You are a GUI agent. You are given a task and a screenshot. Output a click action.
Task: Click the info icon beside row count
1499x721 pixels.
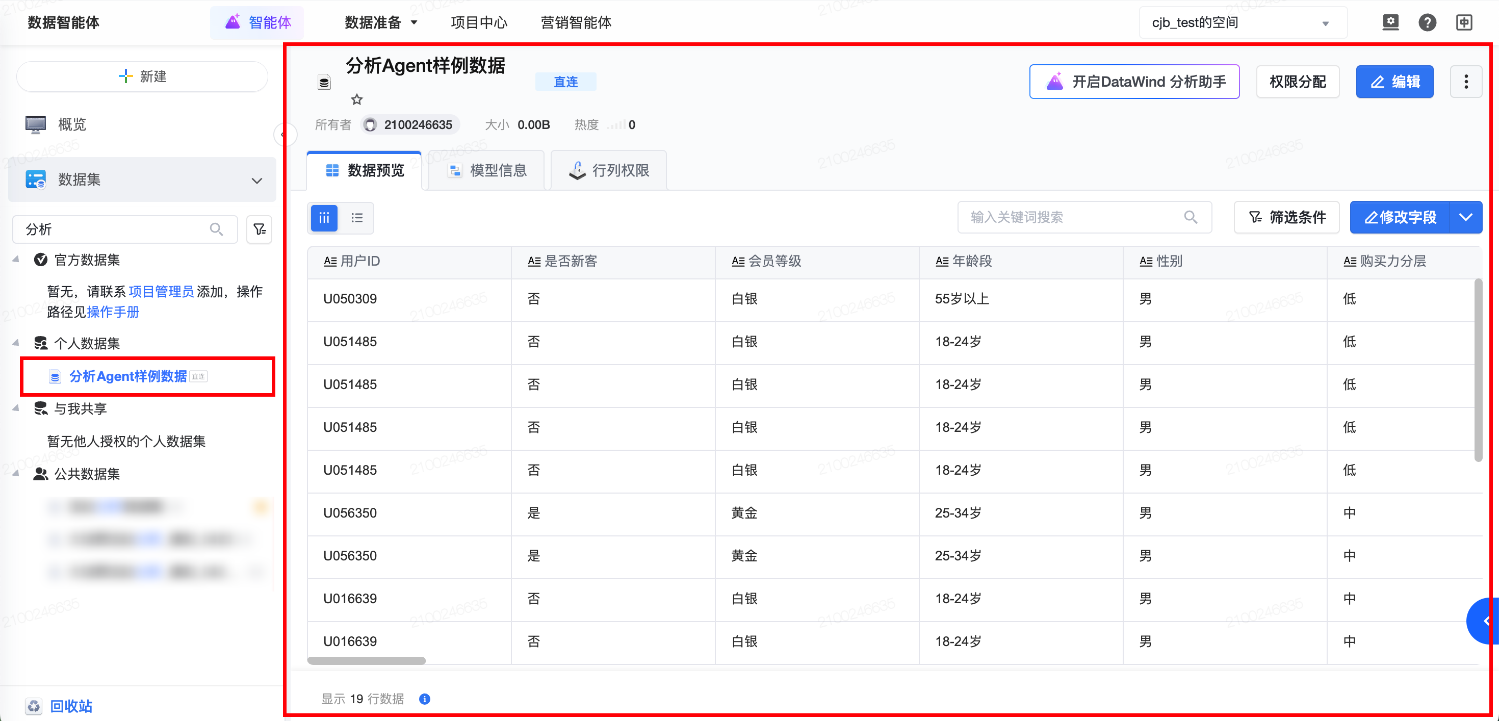pos(425,699)
